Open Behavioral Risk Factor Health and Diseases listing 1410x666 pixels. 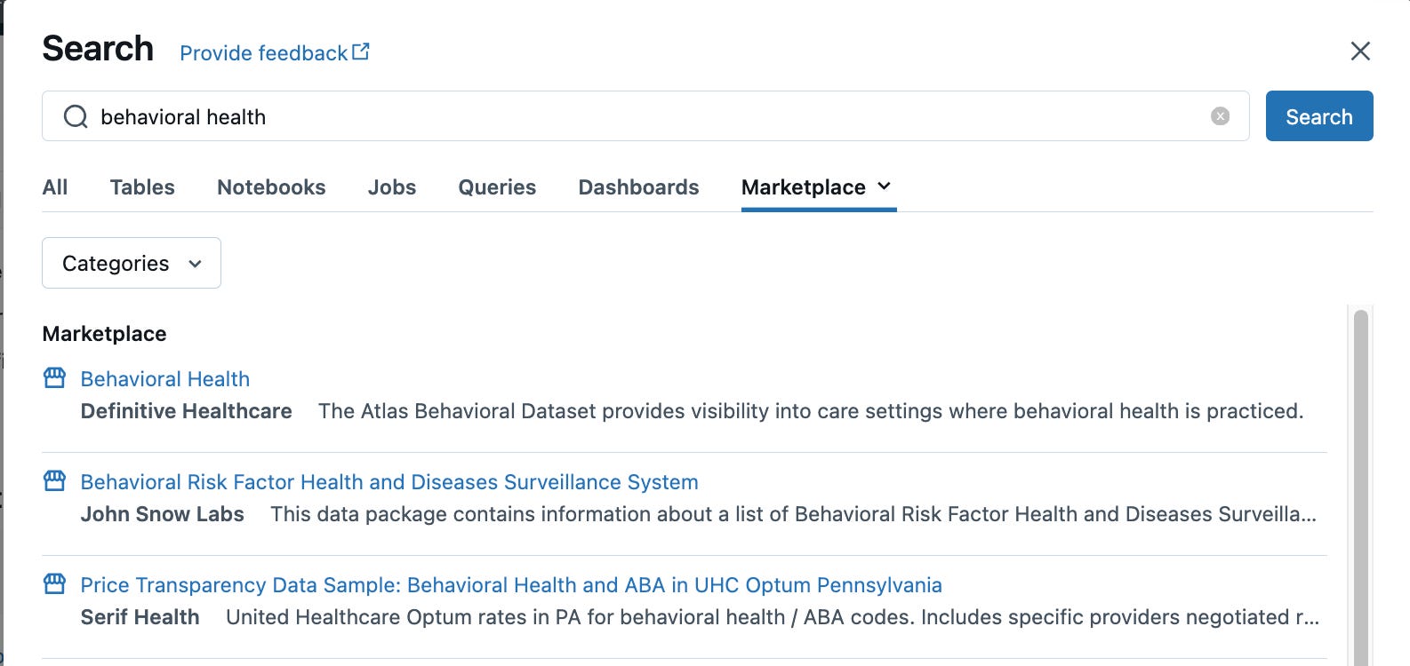(x=389, y=482)
